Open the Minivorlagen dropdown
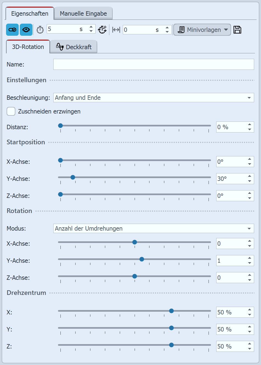 [x=202, y=30]
